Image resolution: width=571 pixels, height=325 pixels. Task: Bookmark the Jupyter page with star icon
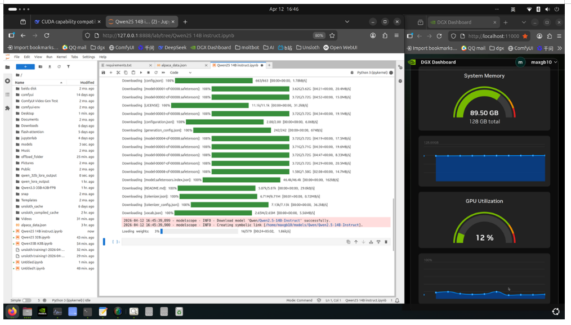(332, 35)
